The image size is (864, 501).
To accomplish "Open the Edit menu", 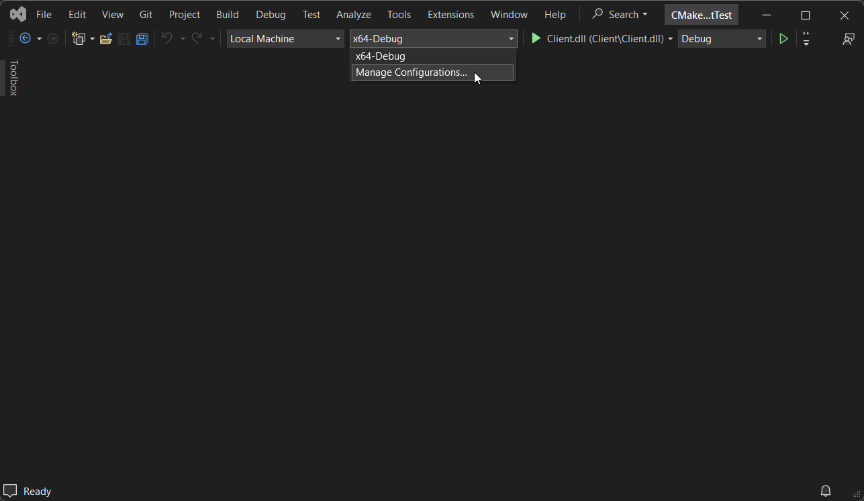I will (x=77, y=14).
